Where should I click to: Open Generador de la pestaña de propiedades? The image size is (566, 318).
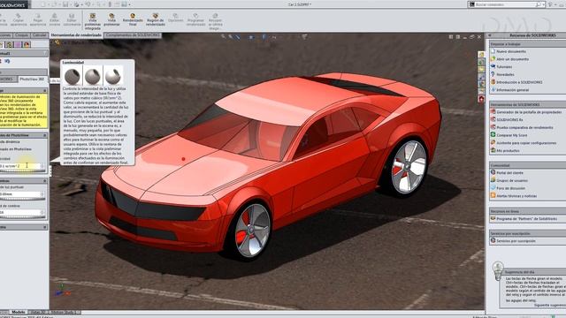[529, 112]
